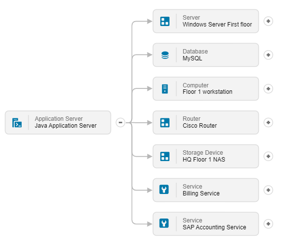Select the MySQL label text
The image size is (281, 248).
[x=192, y=58]
